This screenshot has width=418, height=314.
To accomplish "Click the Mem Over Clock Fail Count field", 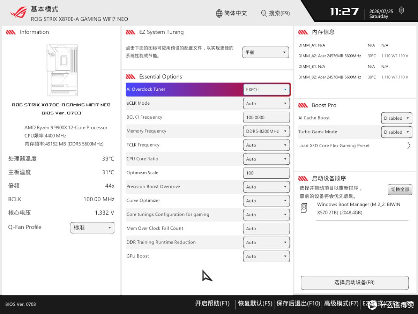I will [267, 228].
